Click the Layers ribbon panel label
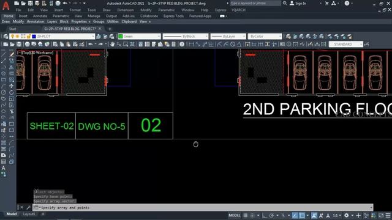This screenshot has height=220, width=392. 51,22
